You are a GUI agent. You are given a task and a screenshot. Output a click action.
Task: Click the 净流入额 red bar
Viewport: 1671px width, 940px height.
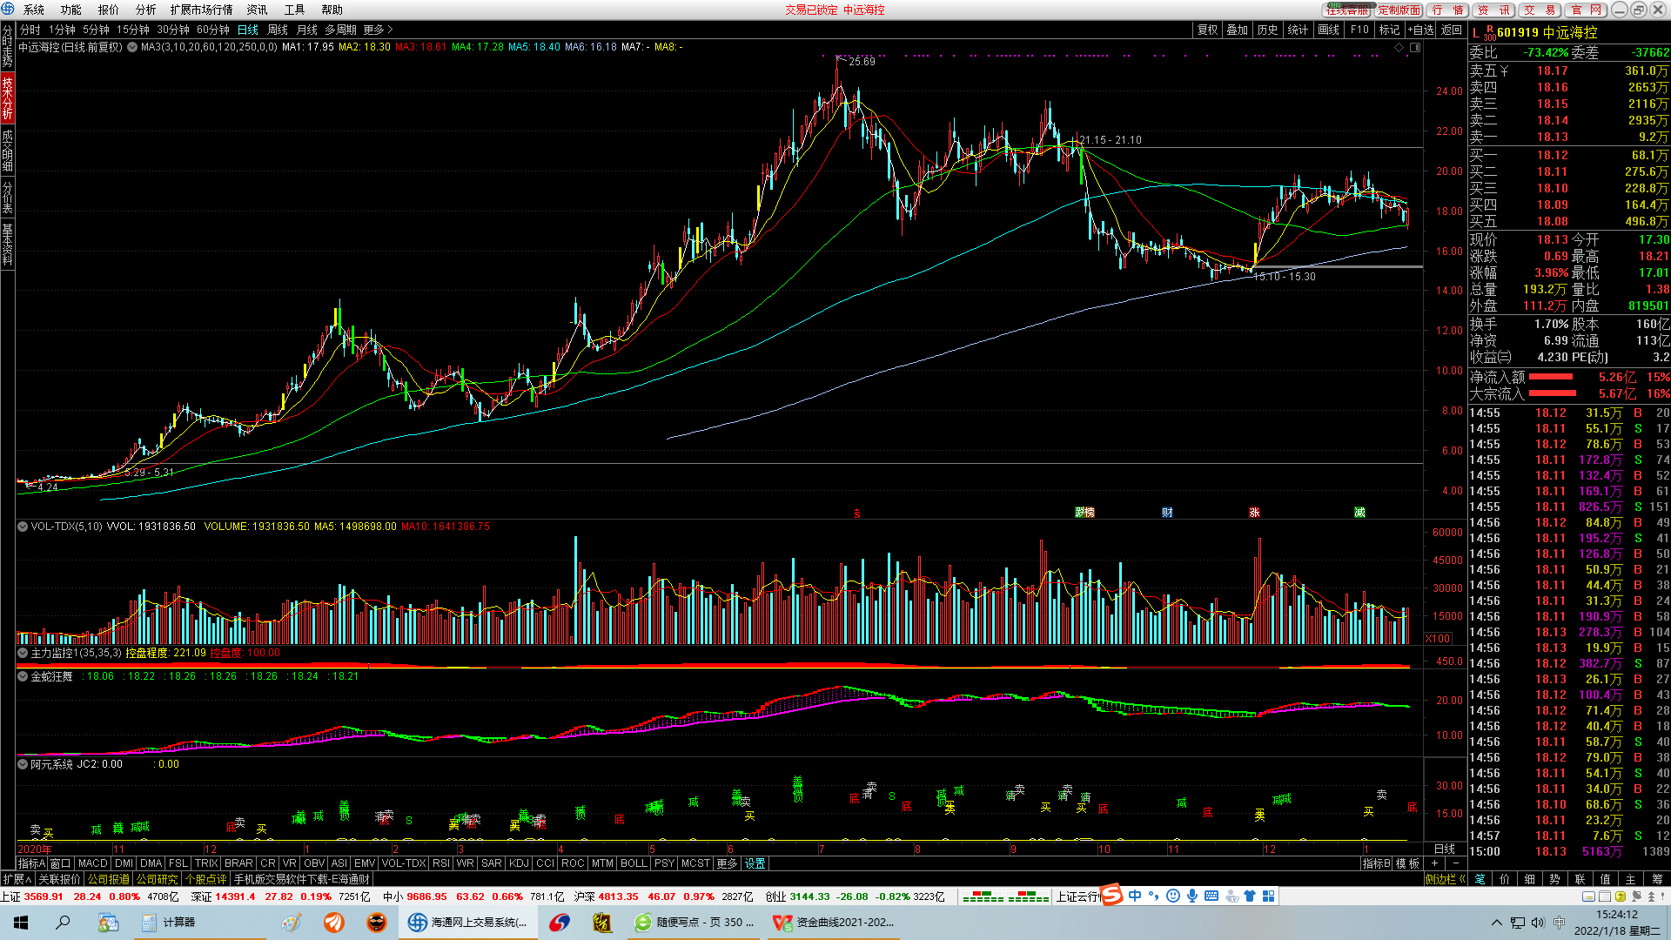point(1551,377)
